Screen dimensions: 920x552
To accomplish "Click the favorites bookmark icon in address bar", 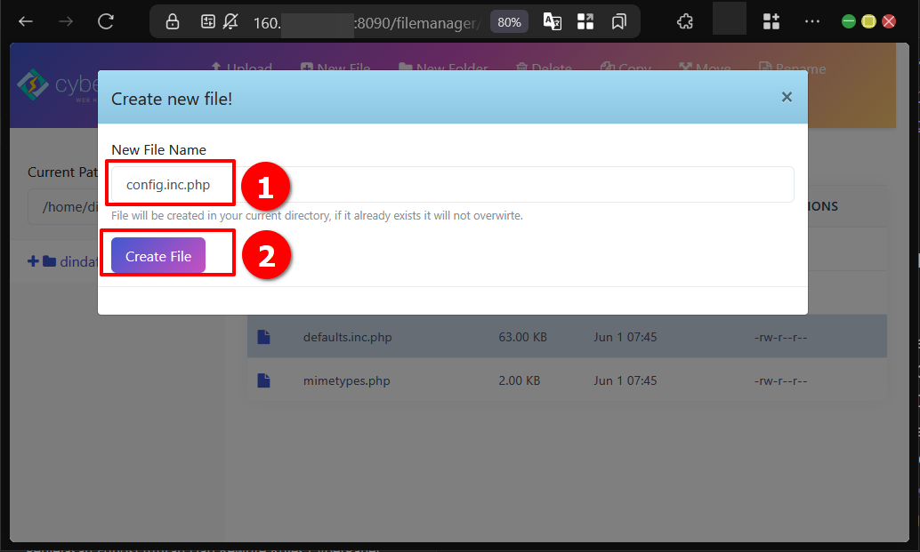I will point(619,22).
